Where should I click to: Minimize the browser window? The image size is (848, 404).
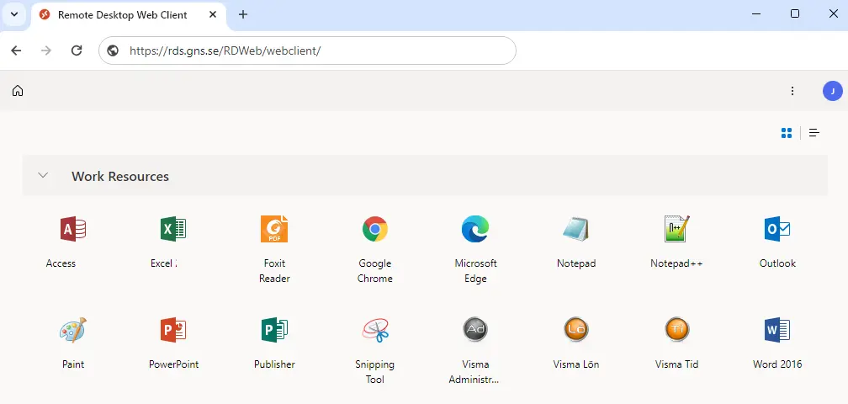tap(756, 14)
